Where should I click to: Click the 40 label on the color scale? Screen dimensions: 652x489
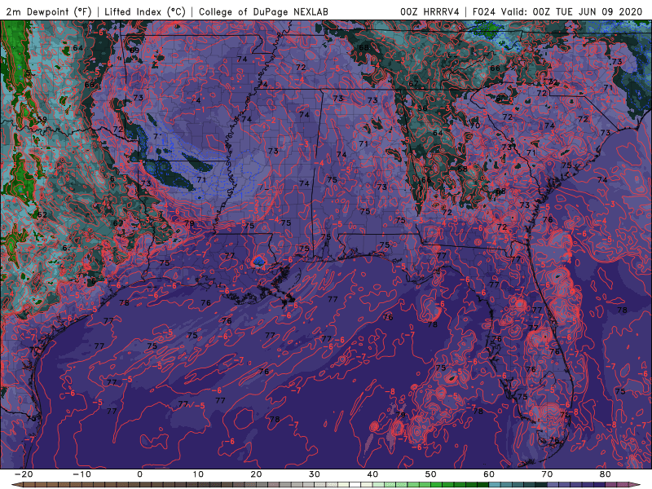tap(372, 474)
